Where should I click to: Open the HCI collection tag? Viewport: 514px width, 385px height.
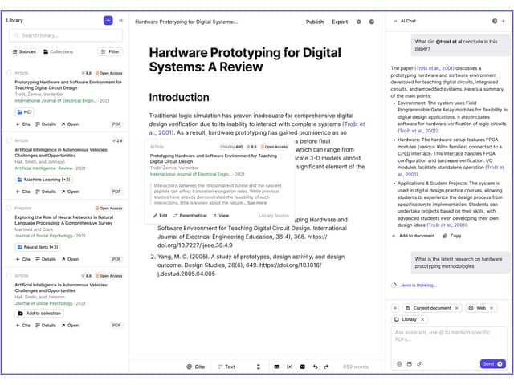click(x=24, y=112)
